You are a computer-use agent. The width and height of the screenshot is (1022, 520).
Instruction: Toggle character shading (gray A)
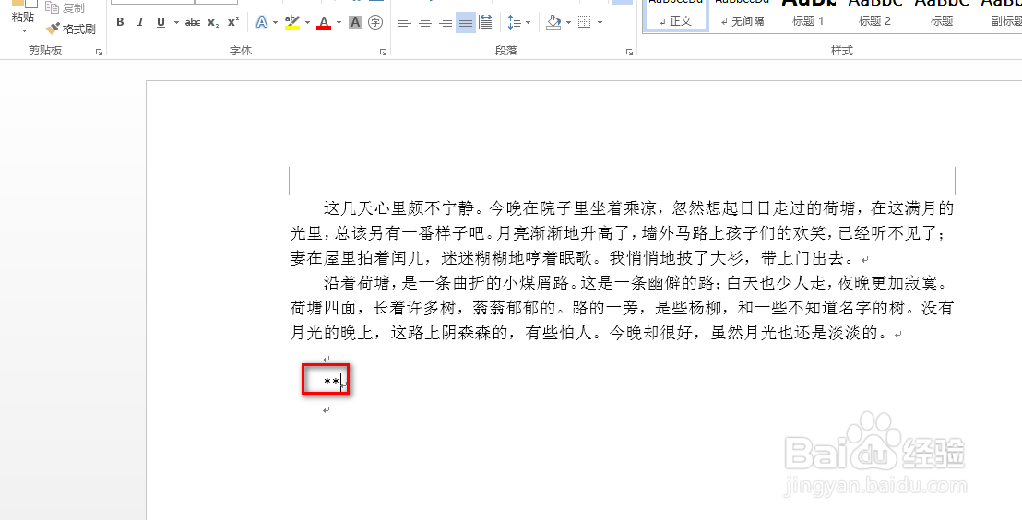(355, 23)
